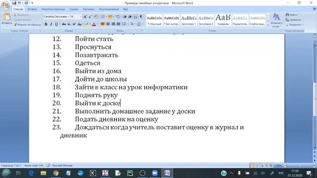Undo the last action
317x178 pixels.
[19, 3]
